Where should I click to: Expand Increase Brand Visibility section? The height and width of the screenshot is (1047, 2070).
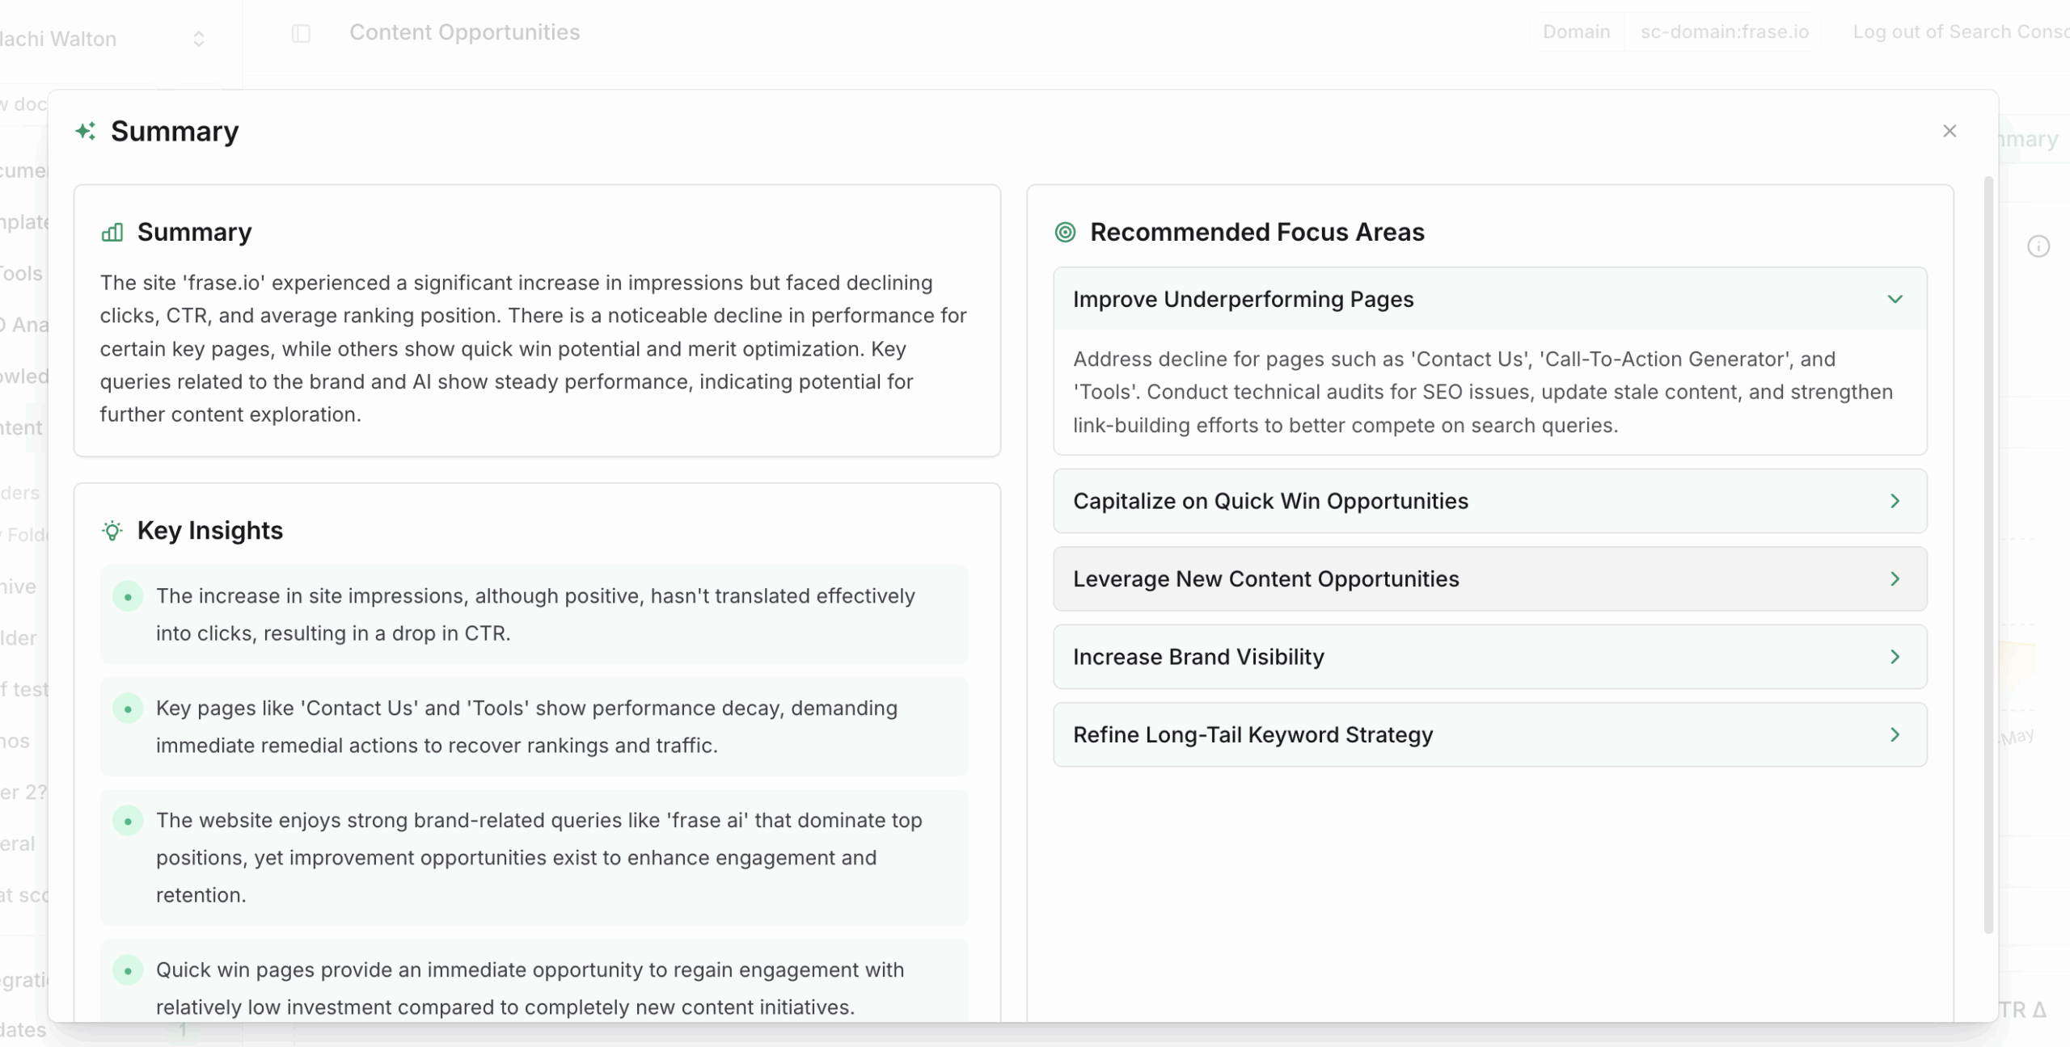[x=1490, y=657]
